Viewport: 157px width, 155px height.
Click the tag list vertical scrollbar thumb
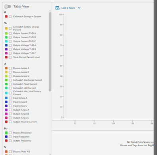point(50,52)
